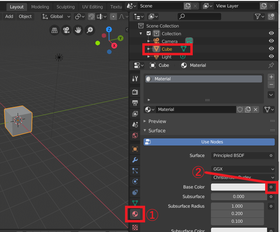Viewport: 280px width, 232px height.
Task: Open the Physics properties tab
Action: 135,182
